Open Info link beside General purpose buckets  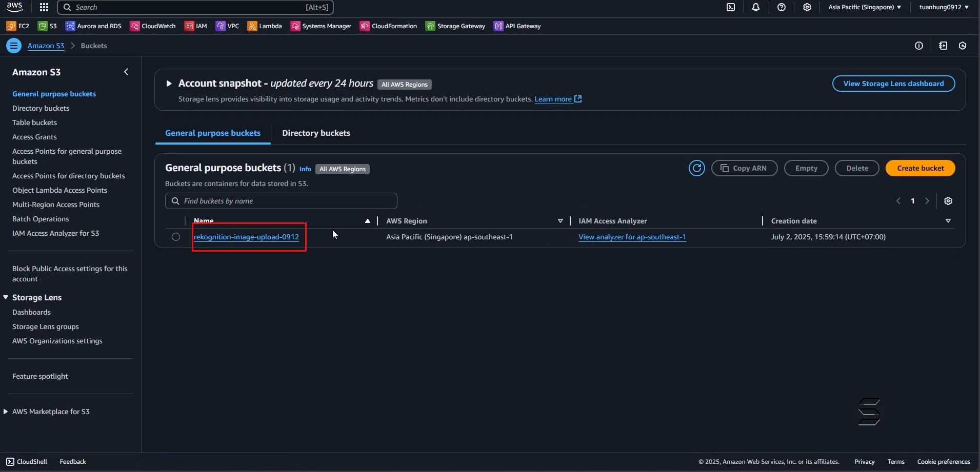[305, 169]
